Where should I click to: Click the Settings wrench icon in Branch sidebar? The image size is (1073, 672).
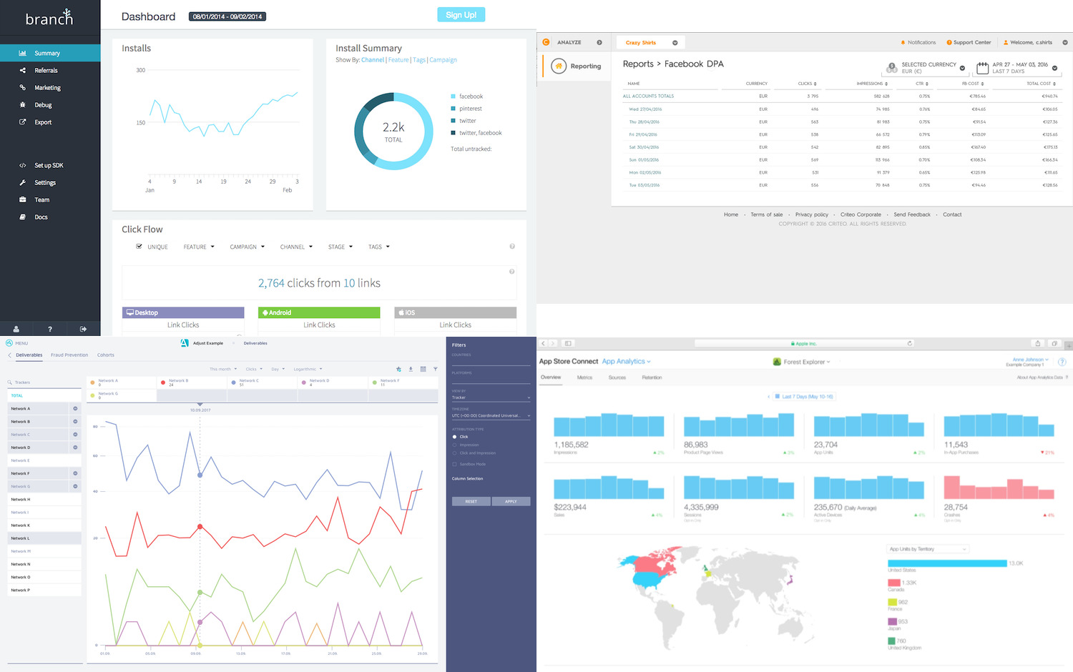click(22, 182)
